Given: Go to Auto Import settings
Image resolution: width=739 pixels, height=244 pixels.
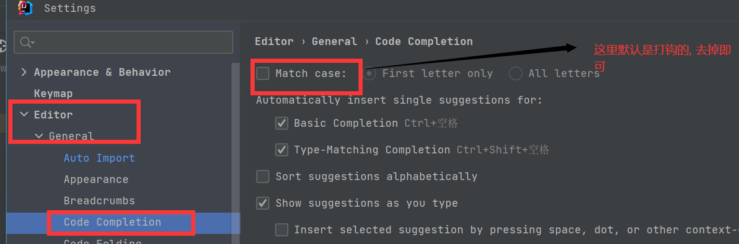Looking at the screenshot, I should point(99,158).
